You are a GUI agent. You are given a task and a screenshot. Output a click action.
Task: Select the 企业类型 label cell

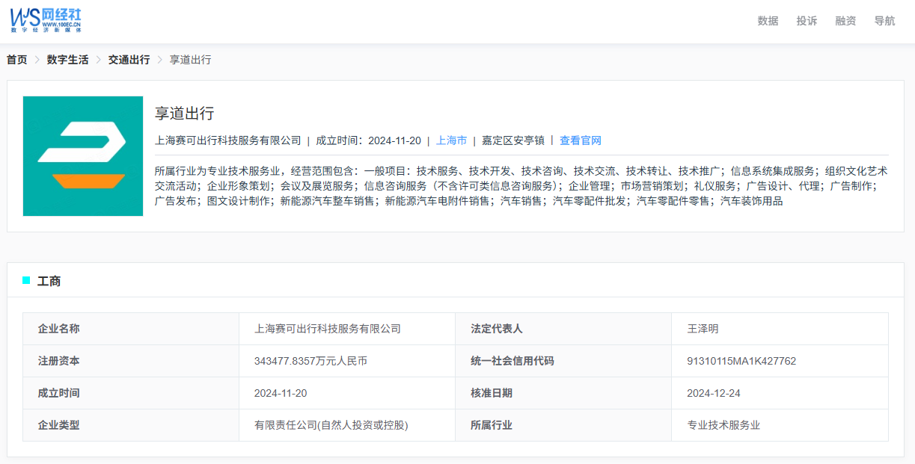(131, 425)
